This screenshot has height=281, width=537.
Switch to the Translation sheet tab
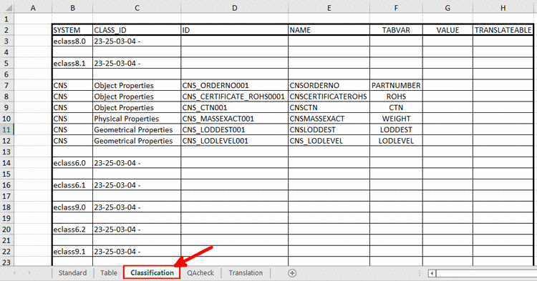click(x=246, y=273)
